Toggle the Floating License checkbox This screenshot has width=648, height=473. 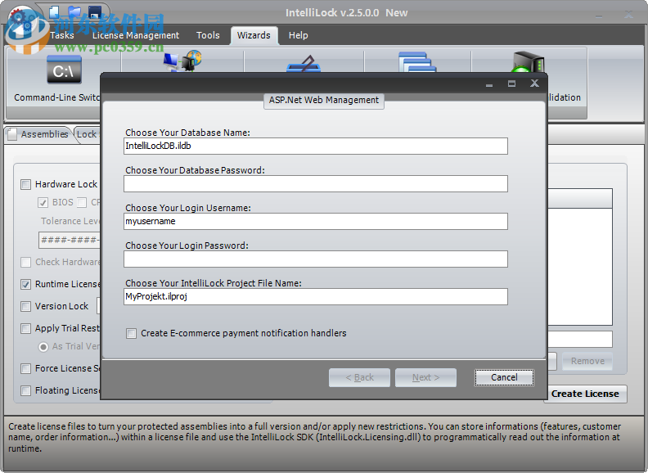pos(25,390)
